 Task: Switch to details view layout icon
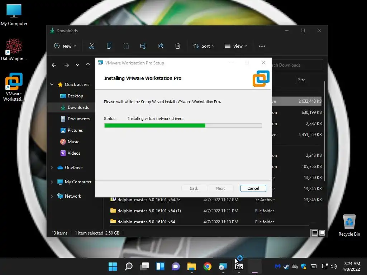pyautogui.click(x=314, y=233)
